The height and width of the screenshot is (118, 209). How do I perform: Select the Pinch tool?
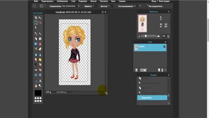point(40,75)
